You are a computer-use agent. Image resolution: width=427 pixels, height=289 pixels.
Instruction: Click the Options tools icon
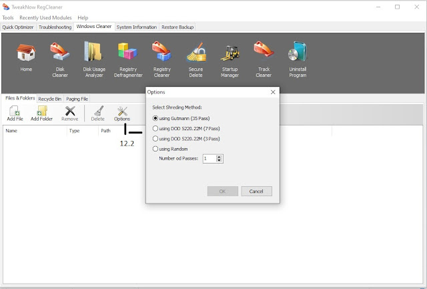coord(122,113)
